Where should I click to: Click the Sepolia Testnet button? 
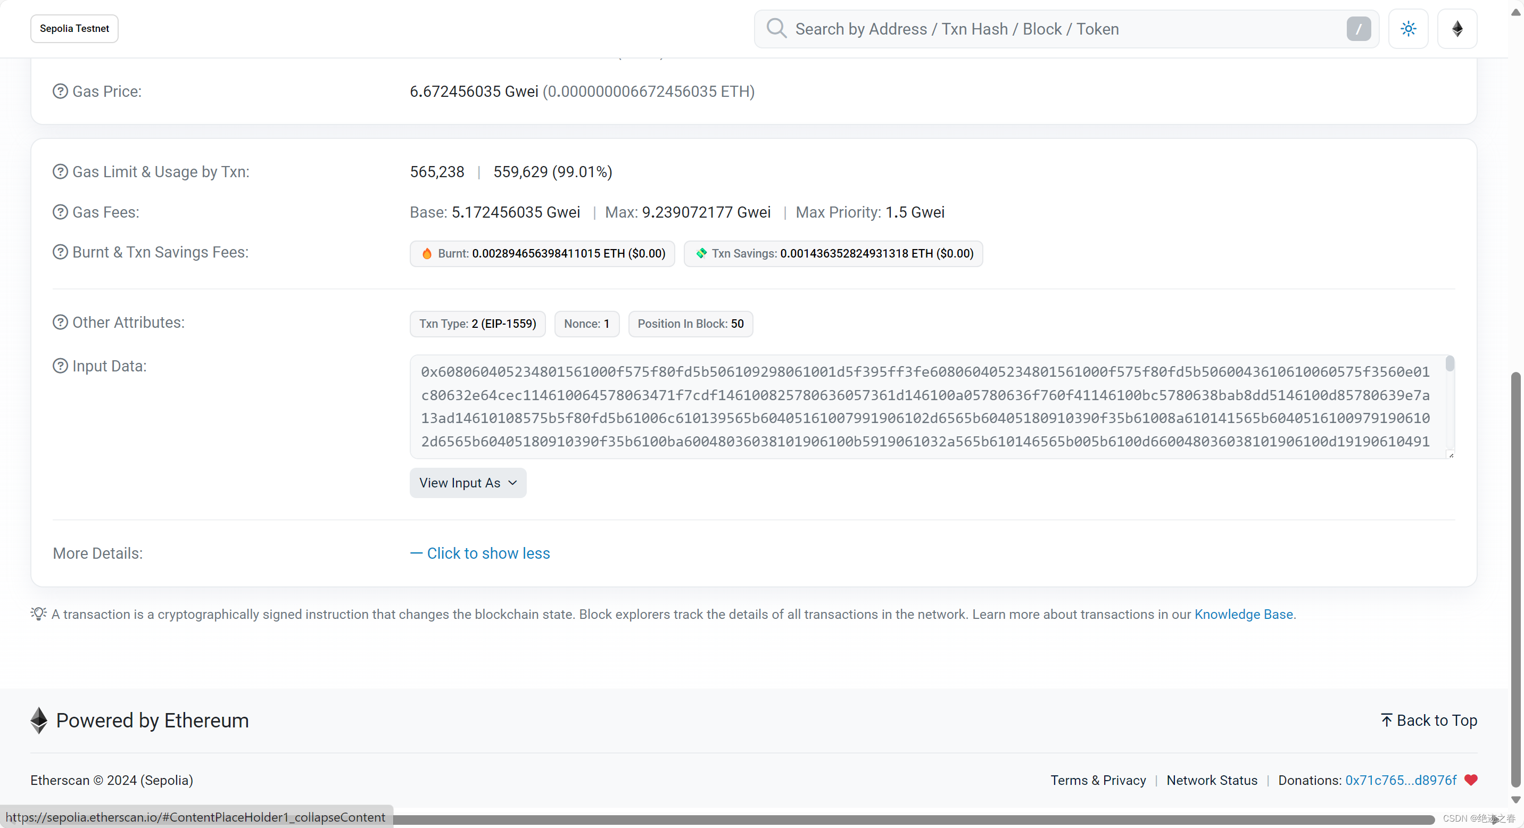[x=74, y=28]
